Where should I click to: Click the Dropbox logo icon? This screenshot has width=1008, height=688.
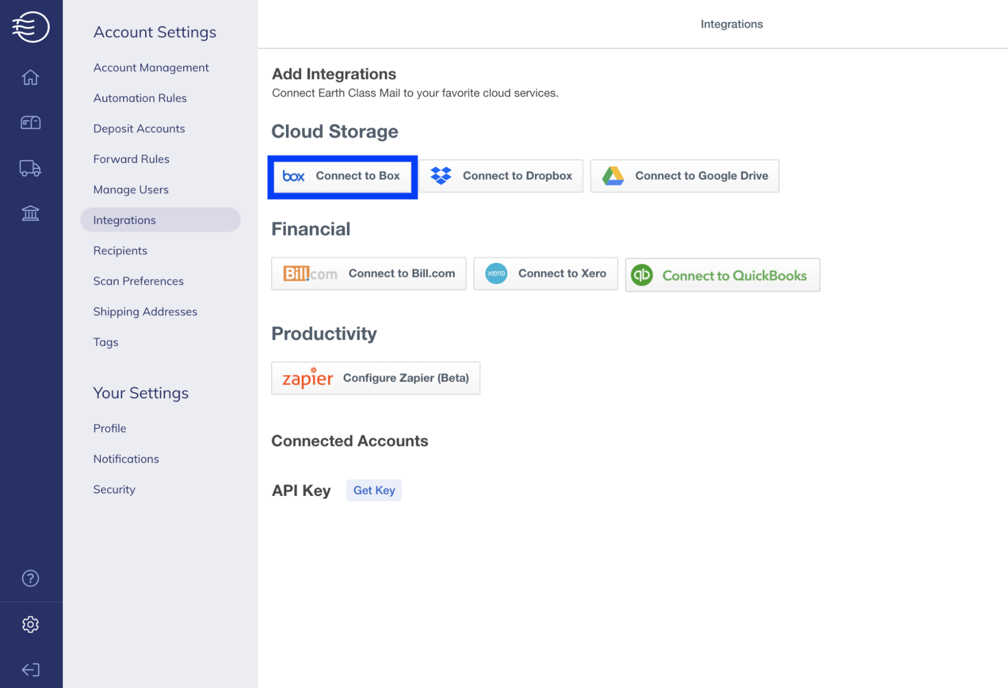point(441,175)
